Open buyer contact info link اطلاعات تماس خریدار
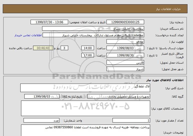The width and height of the screenshot is (193, 136). (x=28, y=35)
